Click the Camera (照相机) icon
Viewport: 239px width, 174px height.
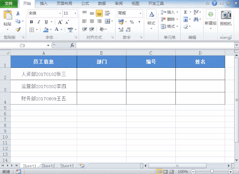(x=226, y=15)
